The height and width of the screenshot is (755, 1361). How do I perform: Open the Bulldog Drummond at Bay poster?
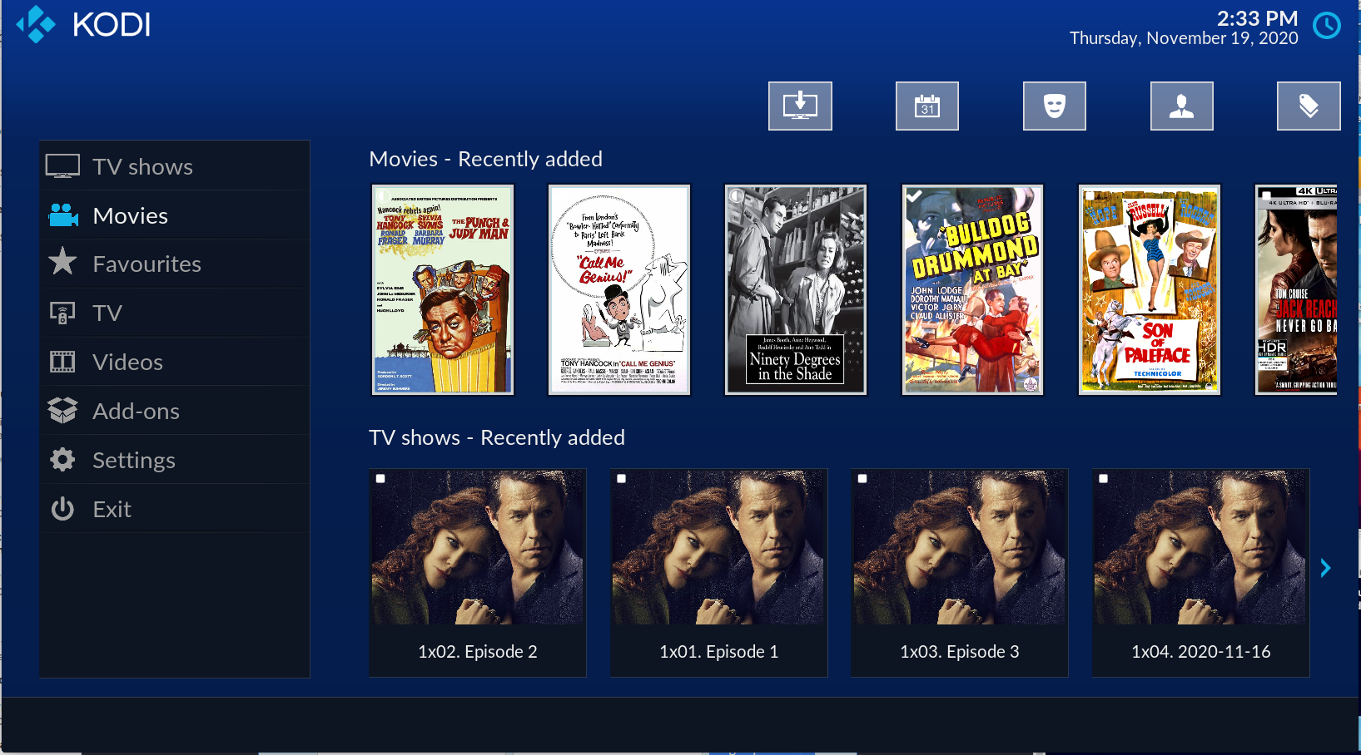point(972,289)
